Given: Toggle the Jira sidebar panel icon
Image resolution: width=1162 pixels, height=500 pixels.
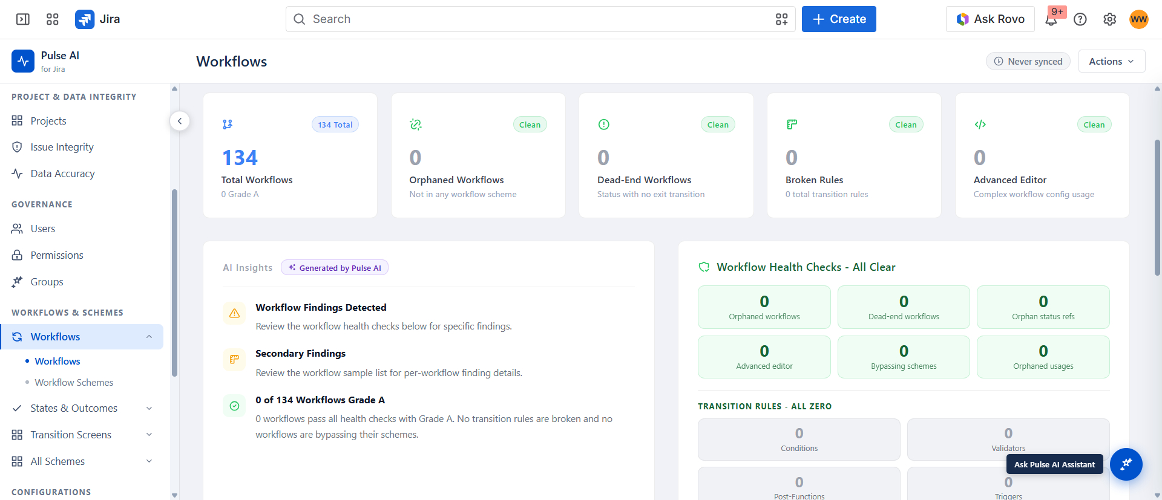Looking at the screenshot, I should point(23,19).
